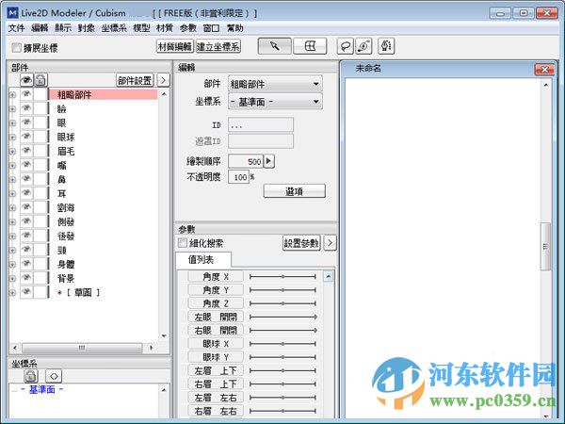Image resolution: width=565 pixels, height=424 pixels.
Task: Open the 幫助 menu
Action: tap(234, 28)
